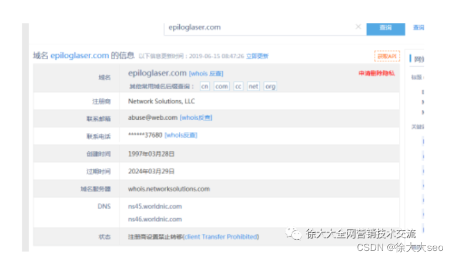Click the update now link
Viewport: 452px width, 258px height.
tap(257, 56)
